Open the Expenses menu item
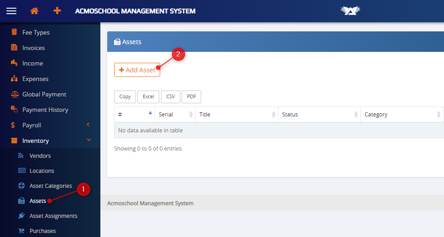 click(x=35, y=79)
